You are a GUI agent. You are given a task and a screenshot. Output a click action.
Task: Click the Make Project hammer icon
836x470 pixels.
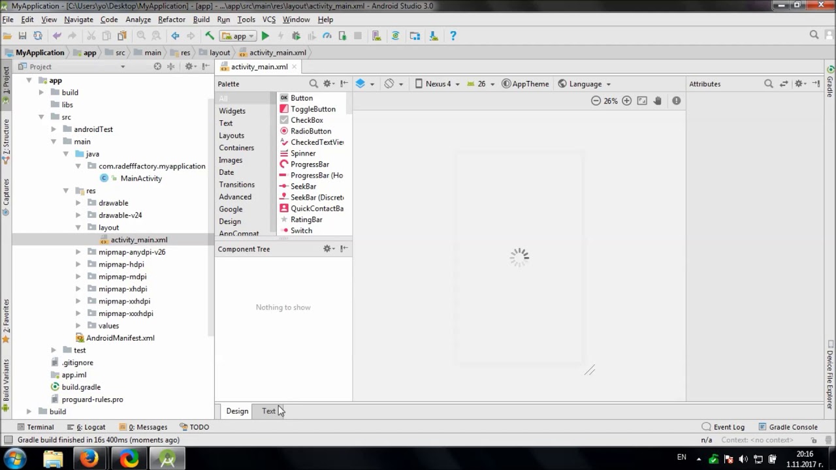(x=210, y=36)
